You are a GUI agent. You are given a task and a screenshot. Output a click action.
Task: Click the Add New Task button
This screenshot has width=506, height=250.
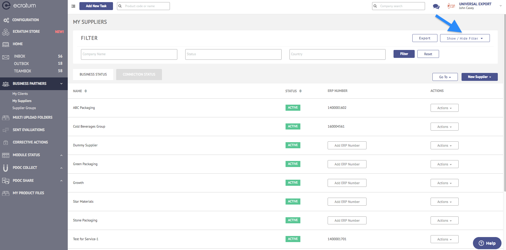pos(96,6)
